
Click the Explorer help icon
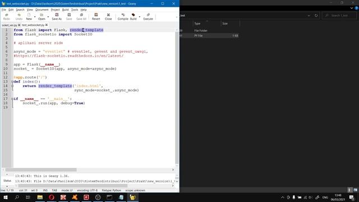[x=357, y=8]
